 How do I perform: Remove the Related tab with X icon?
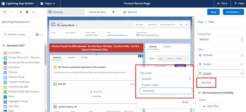(241, 55)
